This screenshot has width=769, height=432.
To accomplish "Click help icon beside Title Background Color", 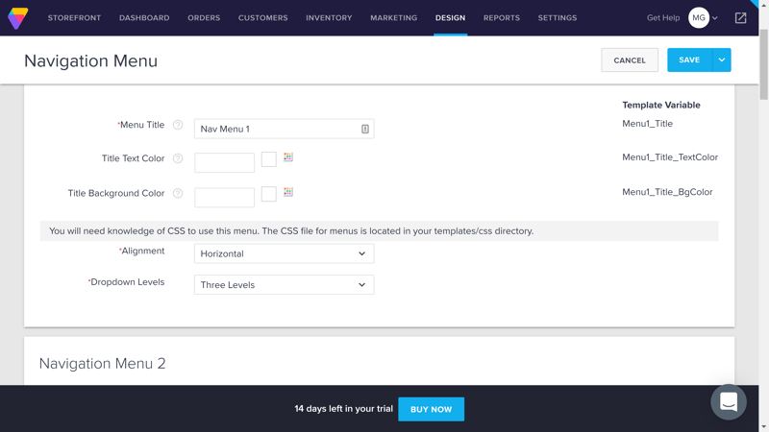I will (178, 193).
